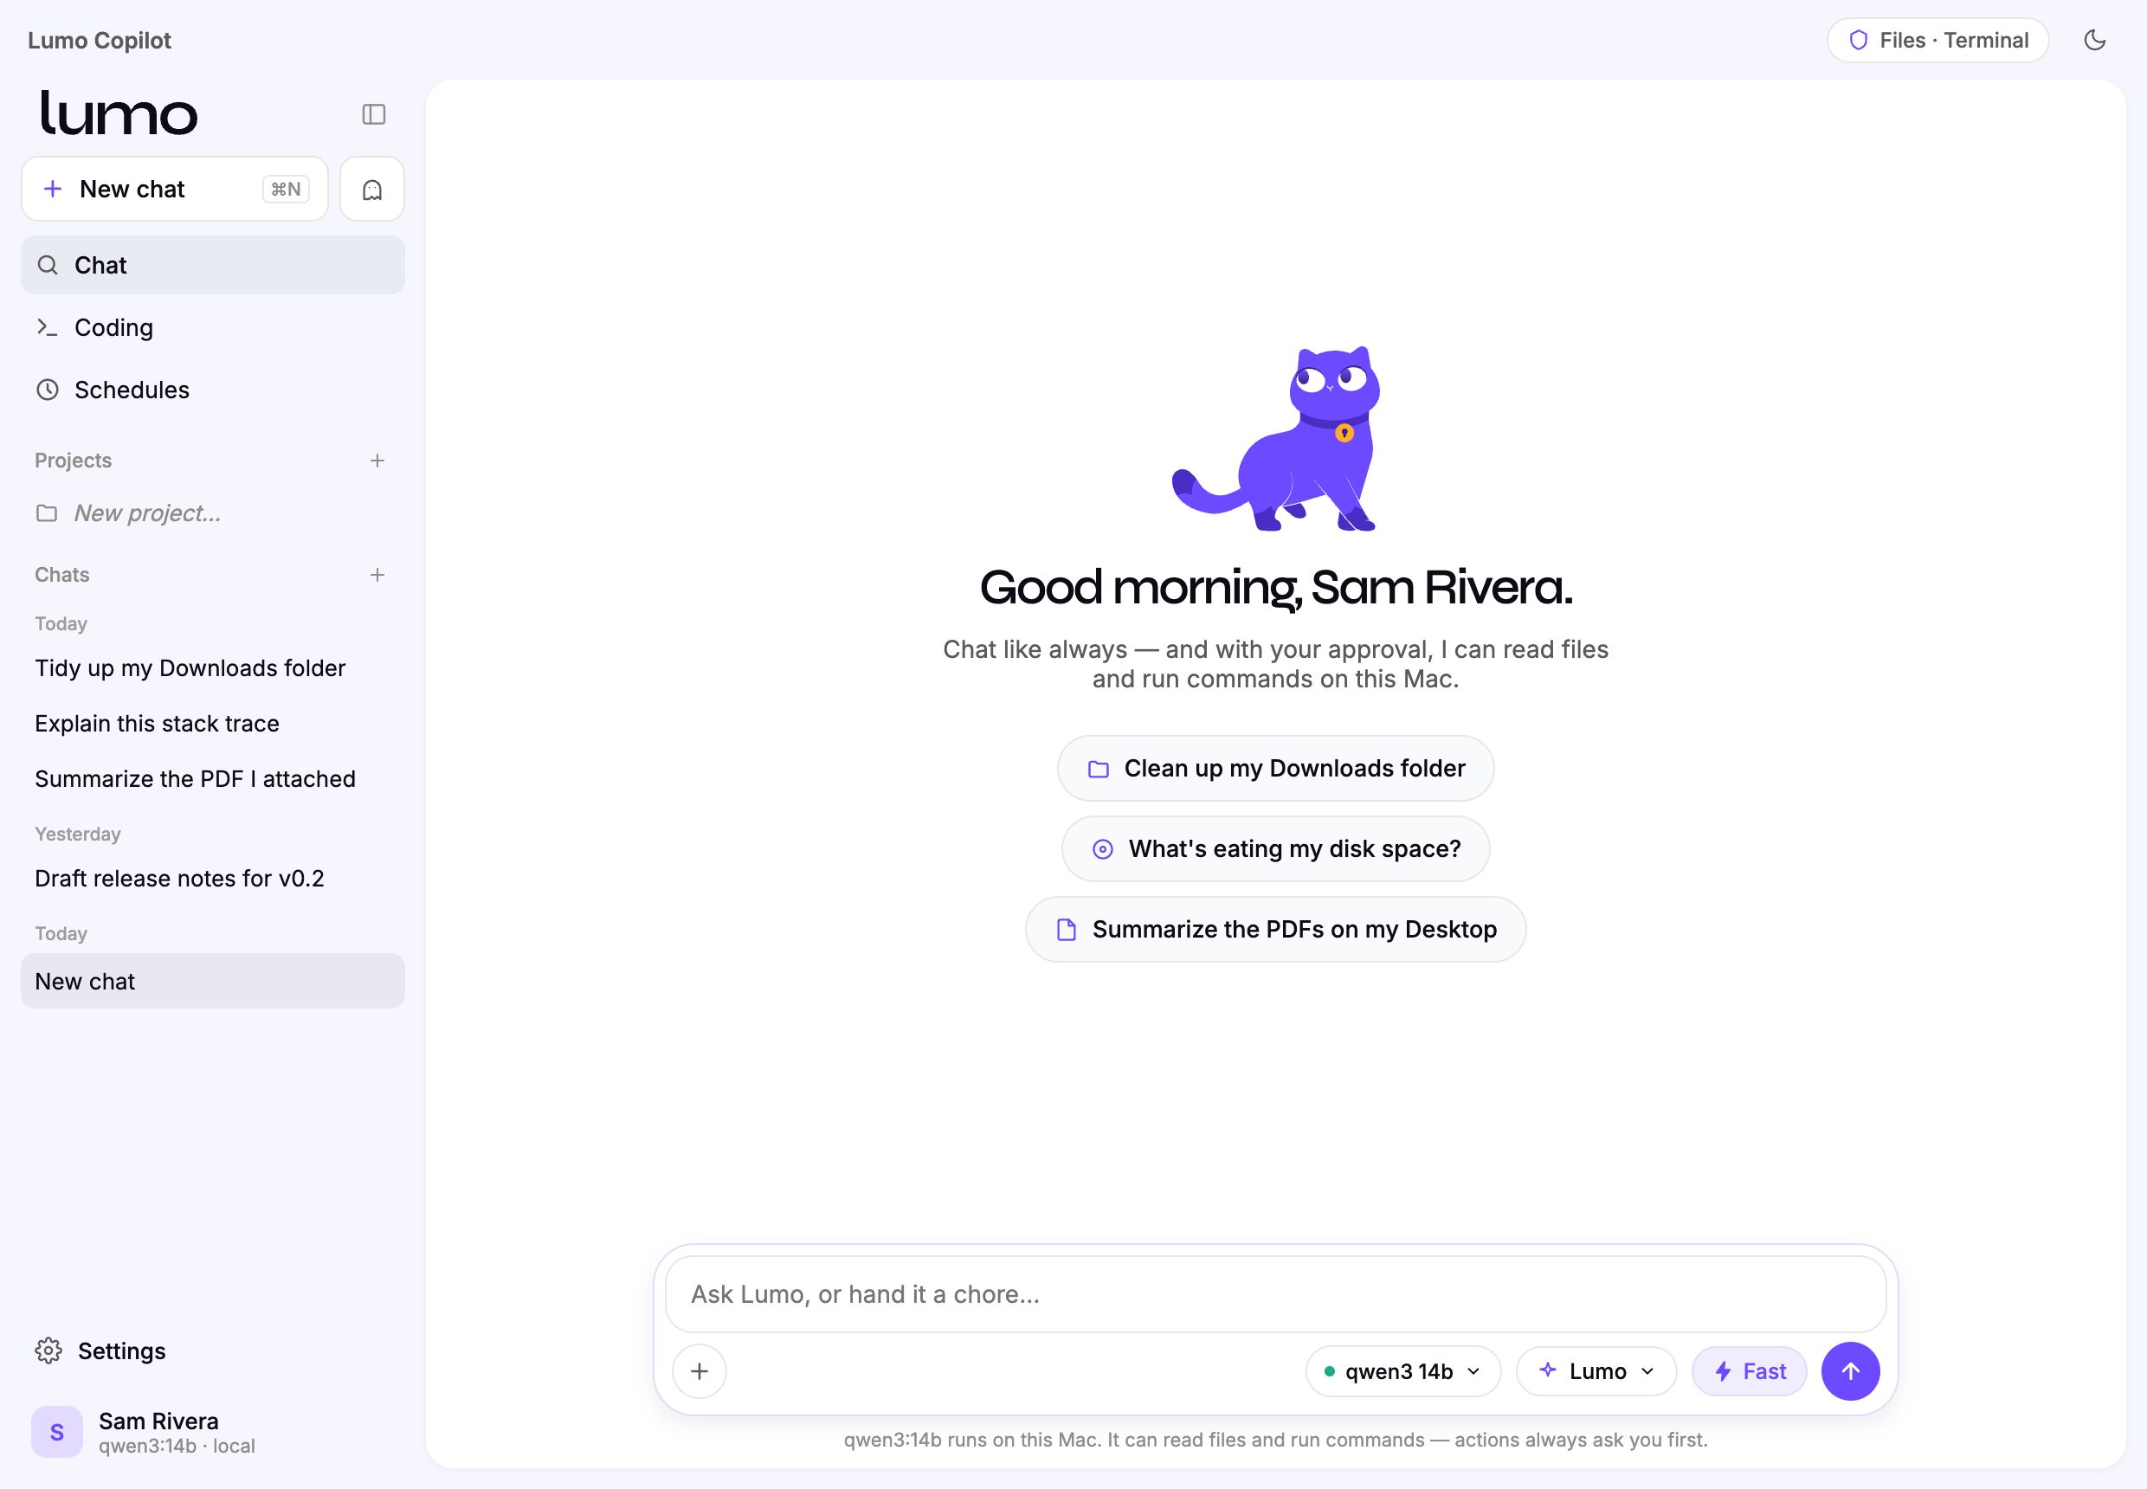
Task: Choose the What's eating my disk space suggestion
Action: 1275,849
